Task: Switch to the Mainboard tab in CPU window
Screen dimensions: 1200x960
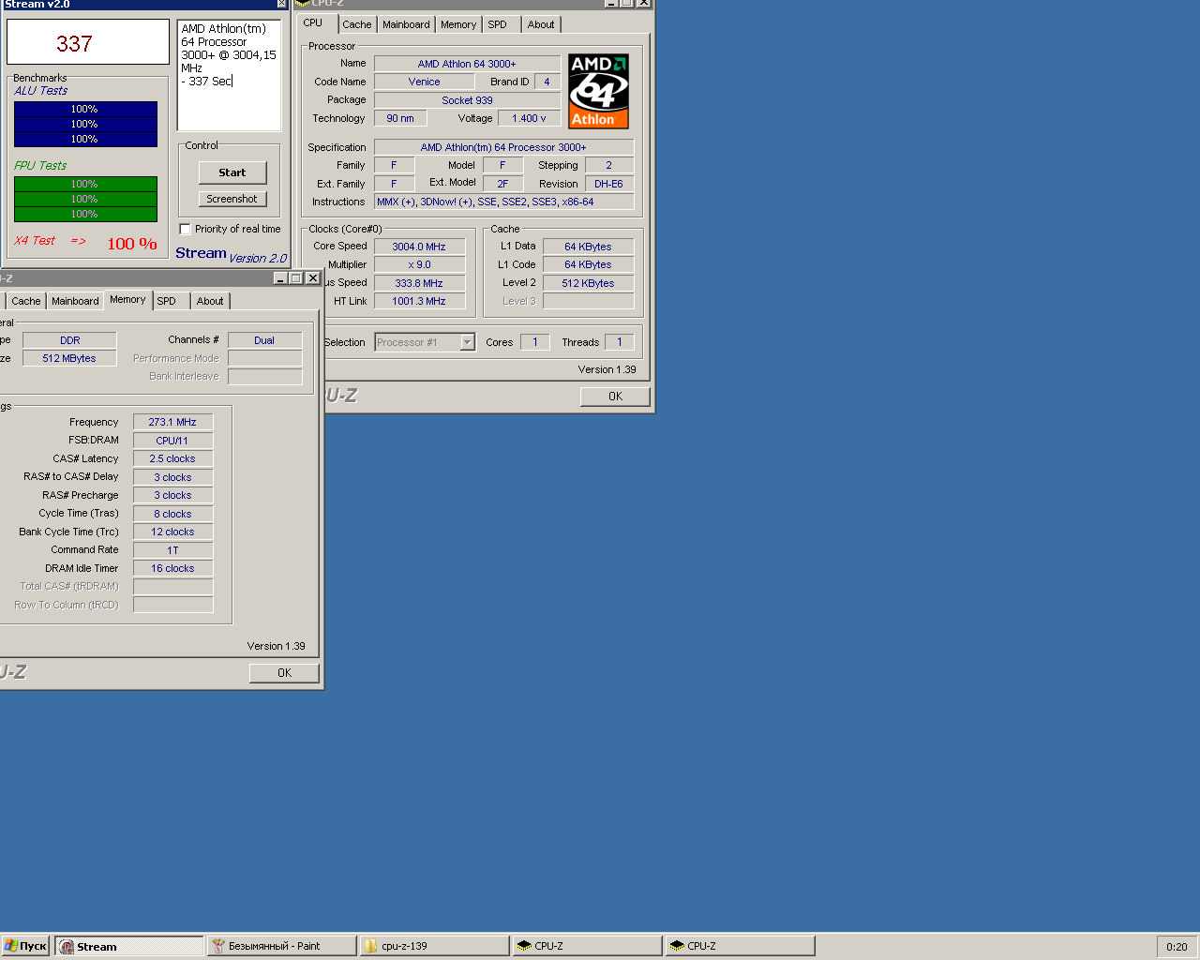Action: pos(406,24)
